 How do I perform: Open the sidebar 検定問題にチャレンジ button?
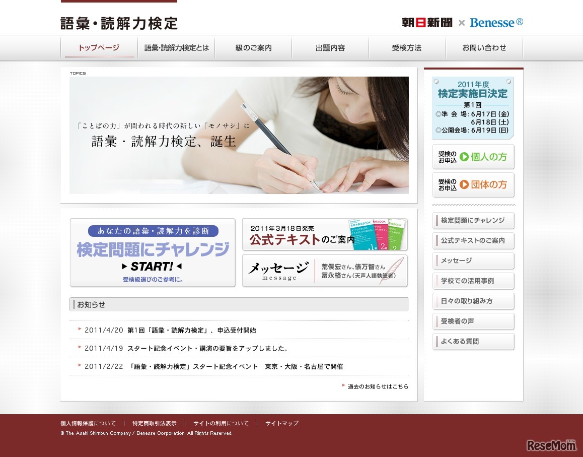(473, 220)
